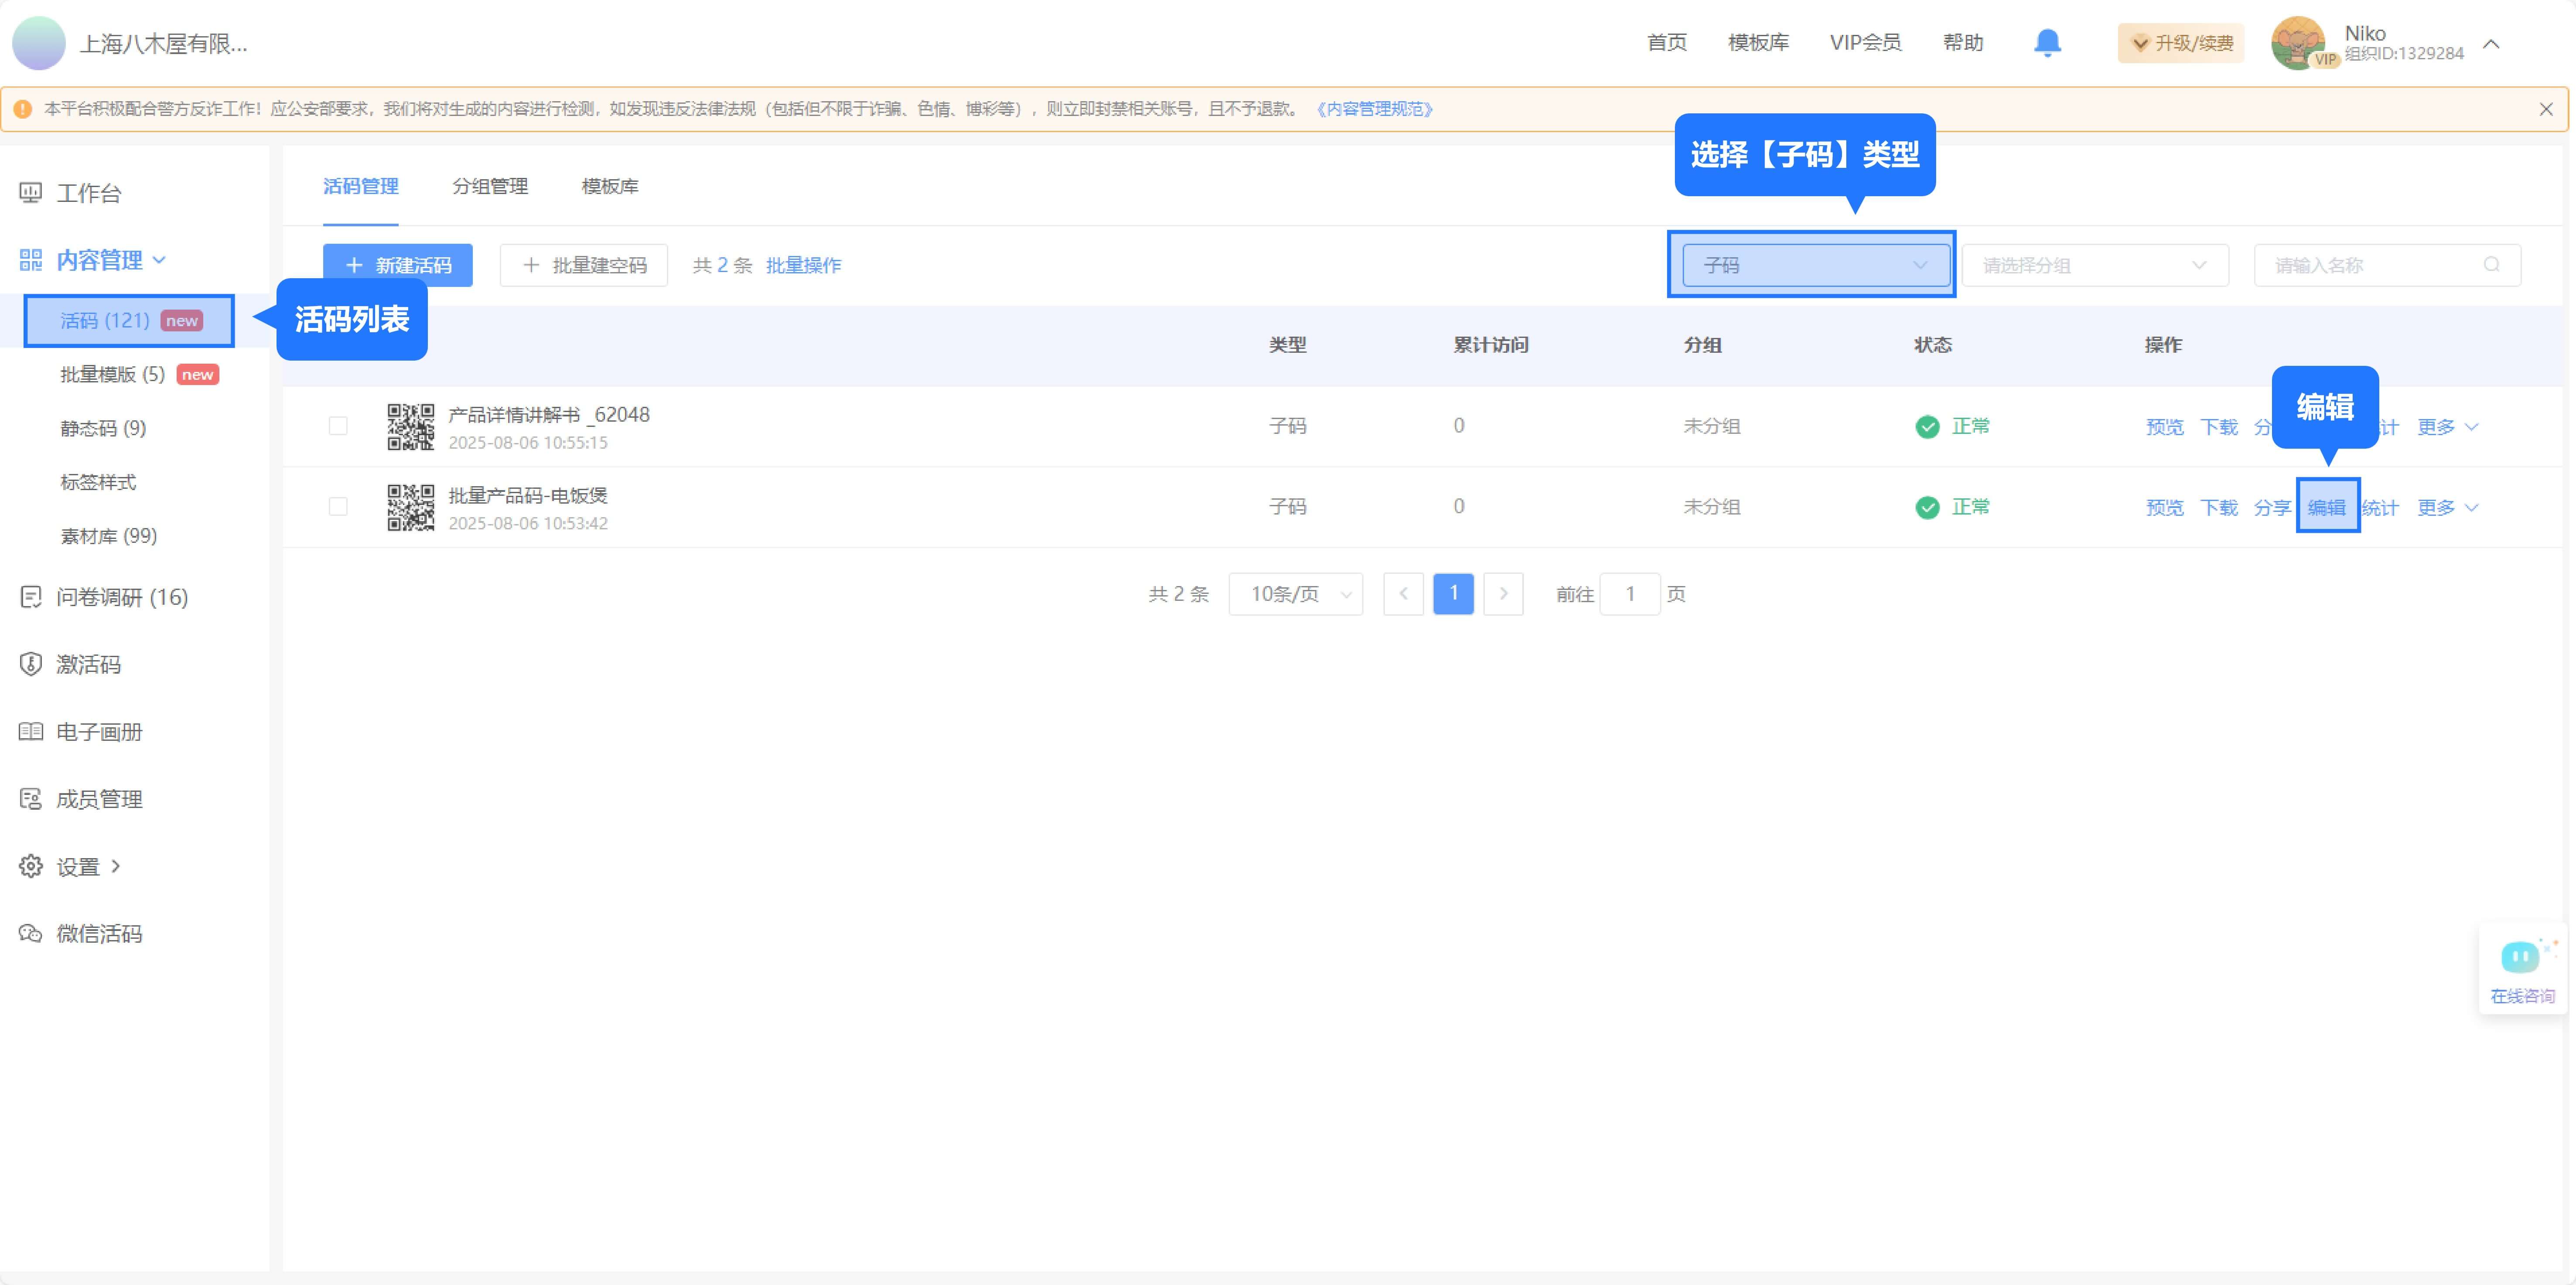The width and height of the screenshot is (2576, 1285).
Task: Open the 工作台 dashboard icon
Action: click(x=31, y=193)
